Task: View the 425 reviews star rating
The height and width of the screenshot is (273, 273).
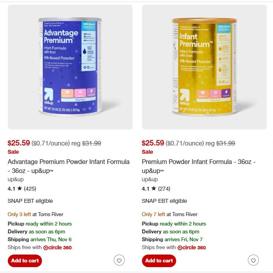Action: 22,189
